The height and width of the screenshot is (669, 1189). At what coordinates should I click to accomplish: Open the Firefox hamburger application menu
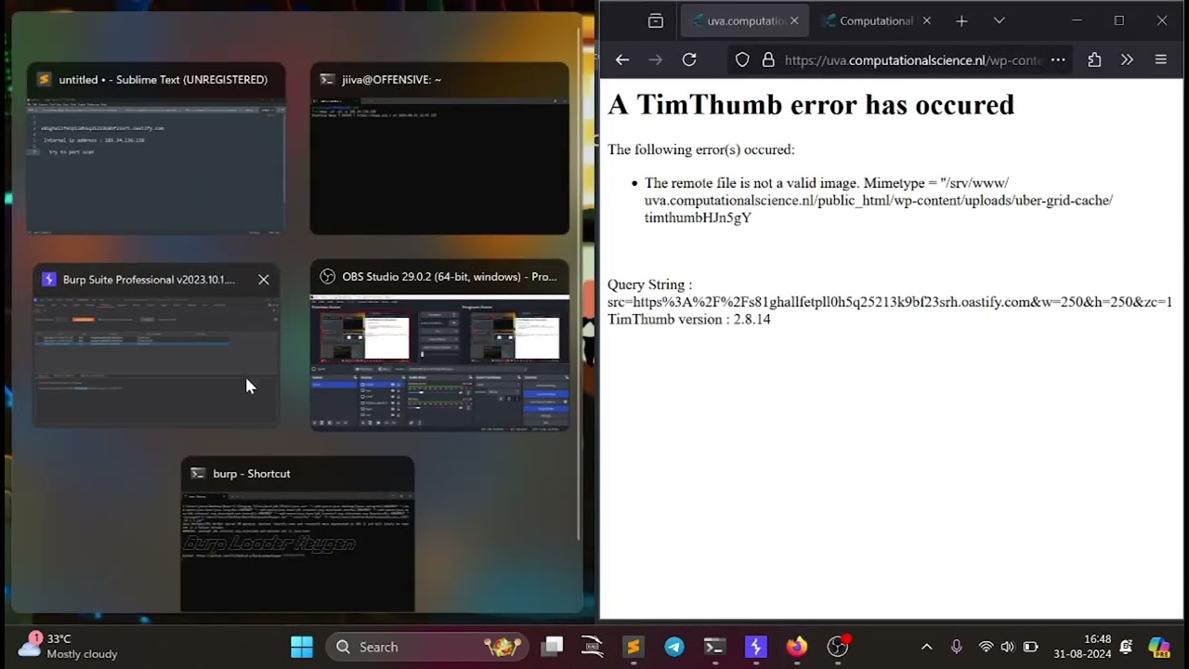pyautogui.click(x=1160, y=59)
